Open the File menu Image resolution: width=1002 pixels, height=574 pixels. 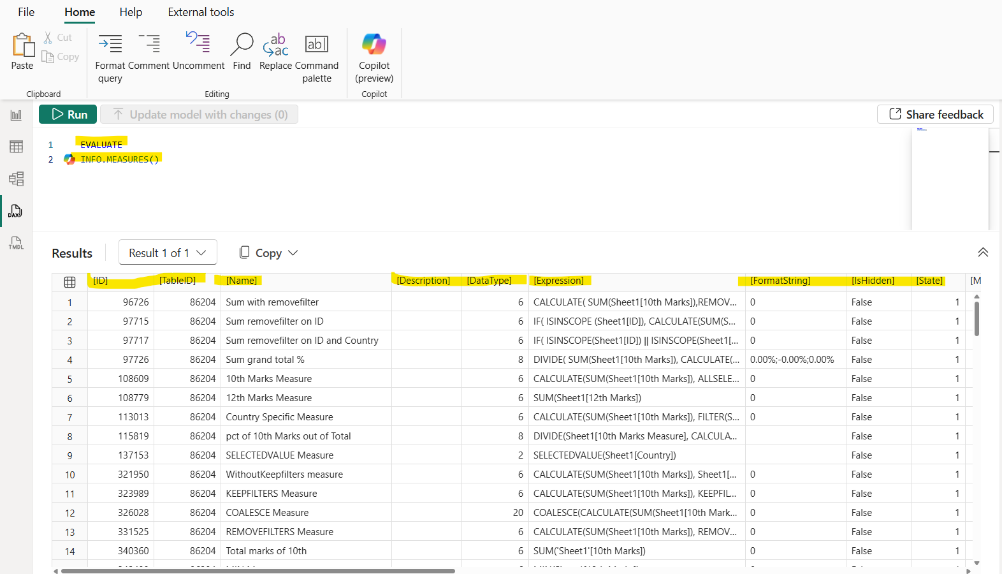click(26, 12)
